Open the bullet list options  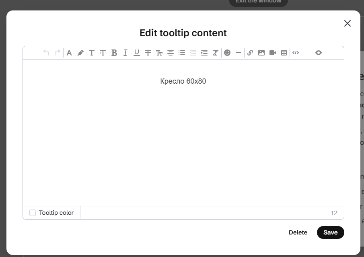(182, 53)
